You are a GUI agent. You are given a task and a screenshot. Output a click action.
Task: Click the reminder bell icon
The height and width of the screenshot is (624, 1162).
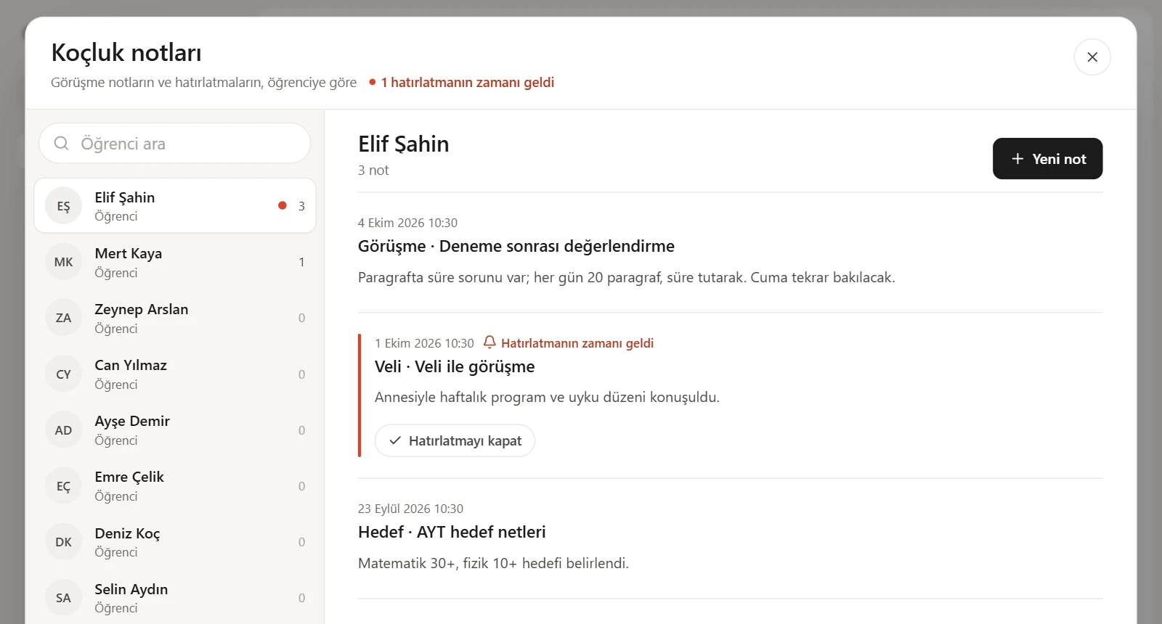pos(489,342)
